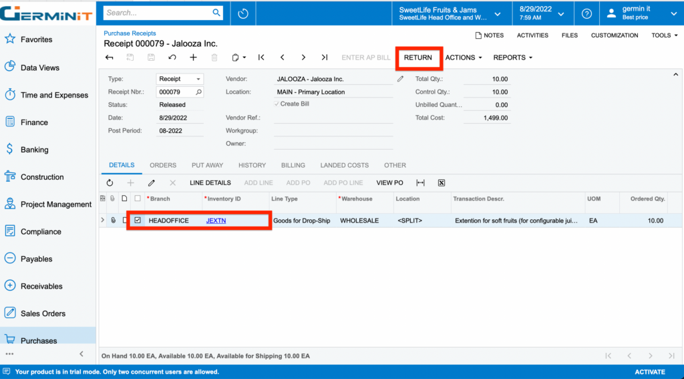Open the recent history clock icon
Viewport: 684px width, 379px height.
pyautogui.click(x=243, y=13)
